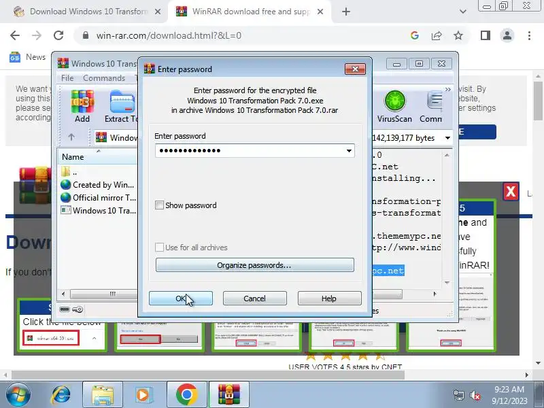
Task: Open the WinRAR Commands menu
Action: tap(104, 78)
